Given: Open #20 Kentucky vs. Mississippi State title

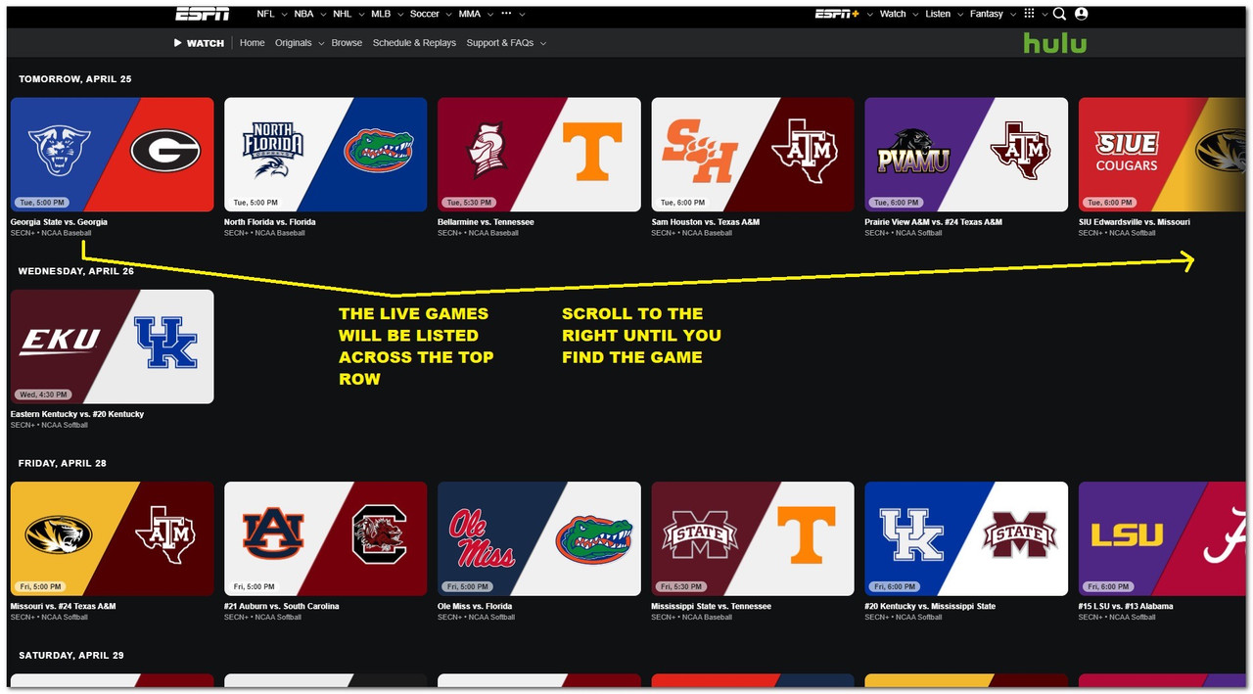Looking at the screenshot, I should (930, 606).
